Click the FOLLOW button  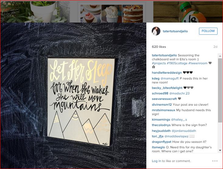(208, 31)
